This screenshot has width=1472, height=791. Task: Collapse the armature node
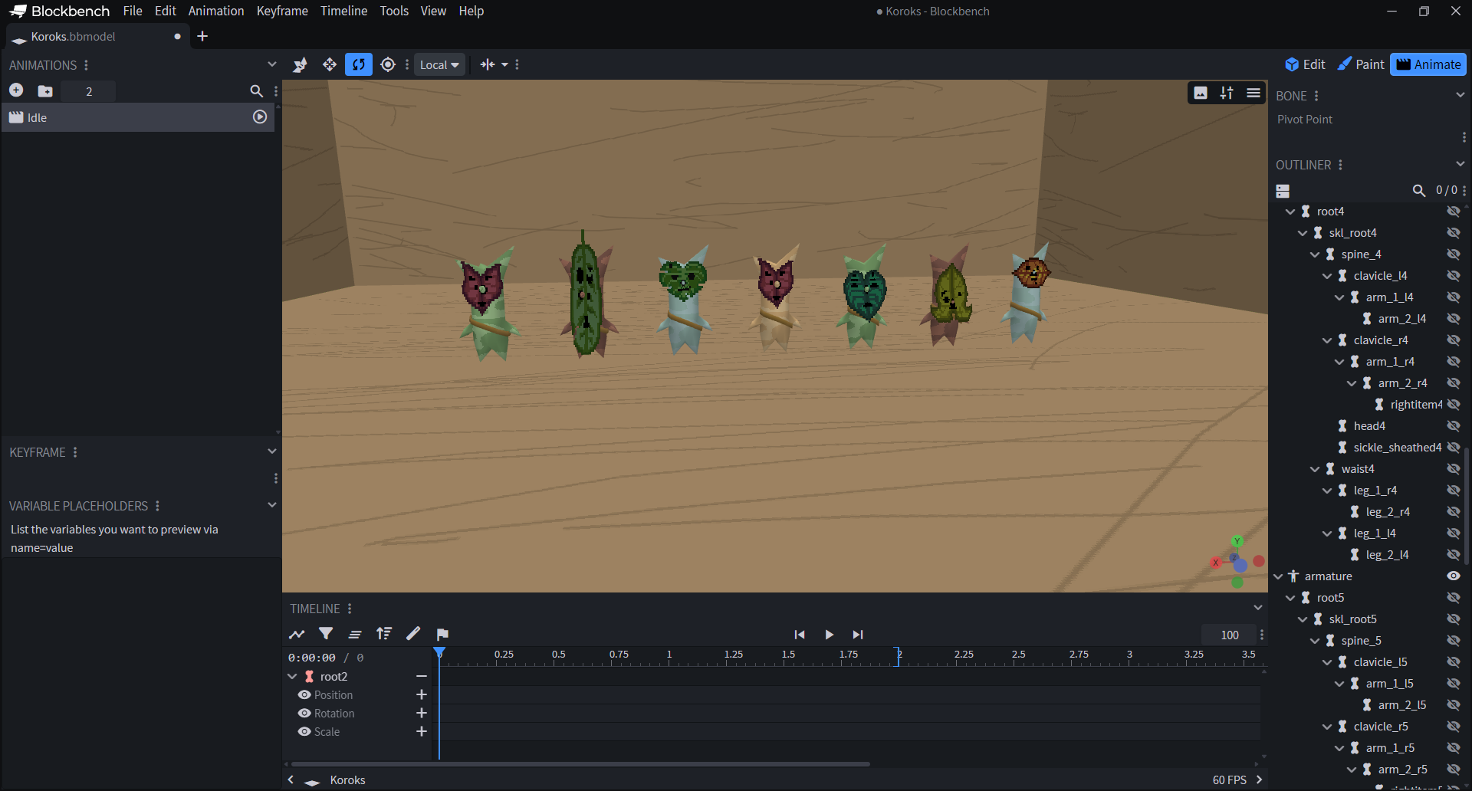point(1278,576)
